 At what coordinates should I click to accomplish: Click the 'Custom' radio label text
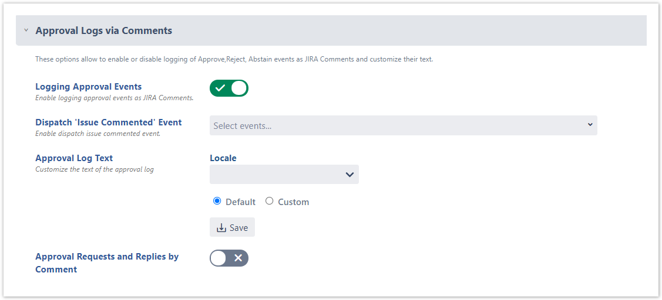293,202
